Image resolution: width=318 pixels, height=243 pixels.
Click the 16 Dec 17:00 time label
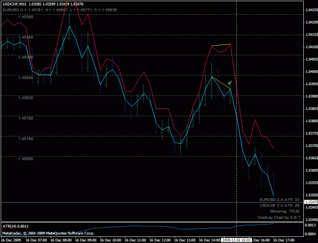pyautogui.click(x=284, y=240)
